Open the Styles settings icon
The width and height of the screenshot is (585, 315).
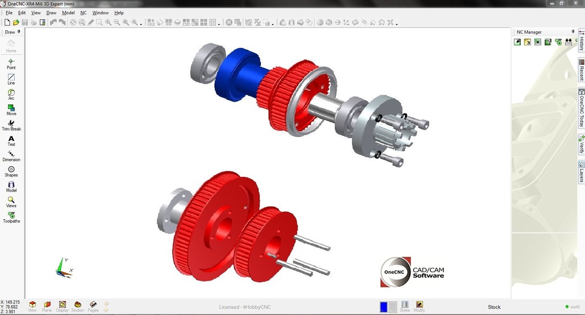[404, 306]
